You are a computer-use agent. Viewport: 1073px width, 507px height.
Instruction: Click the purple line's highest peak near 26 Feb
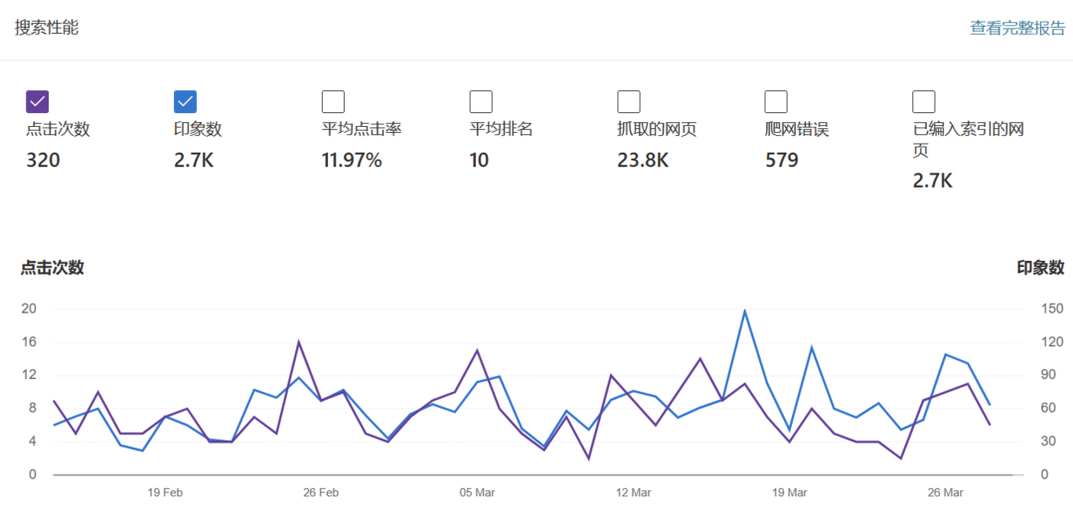pos(299,341)
